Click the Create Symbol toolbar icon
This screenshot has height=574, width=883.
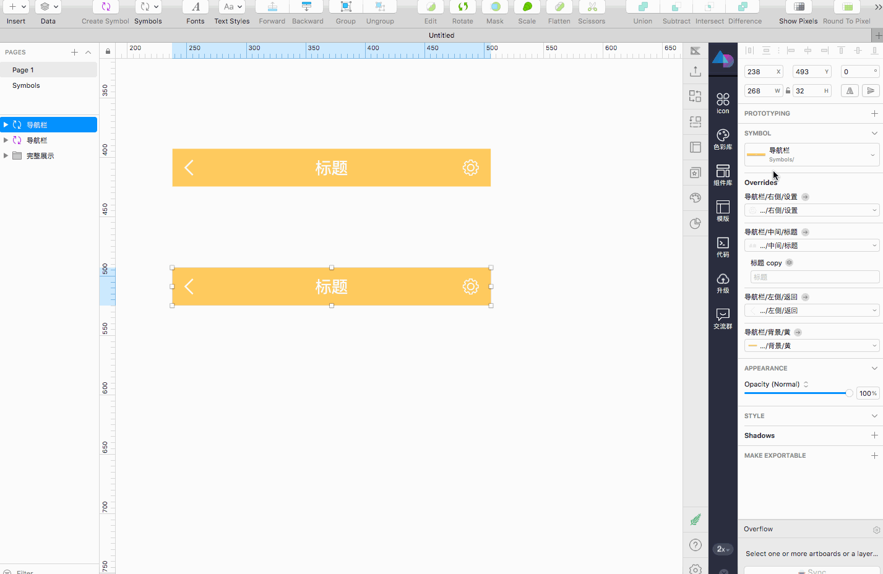point(106,7)
